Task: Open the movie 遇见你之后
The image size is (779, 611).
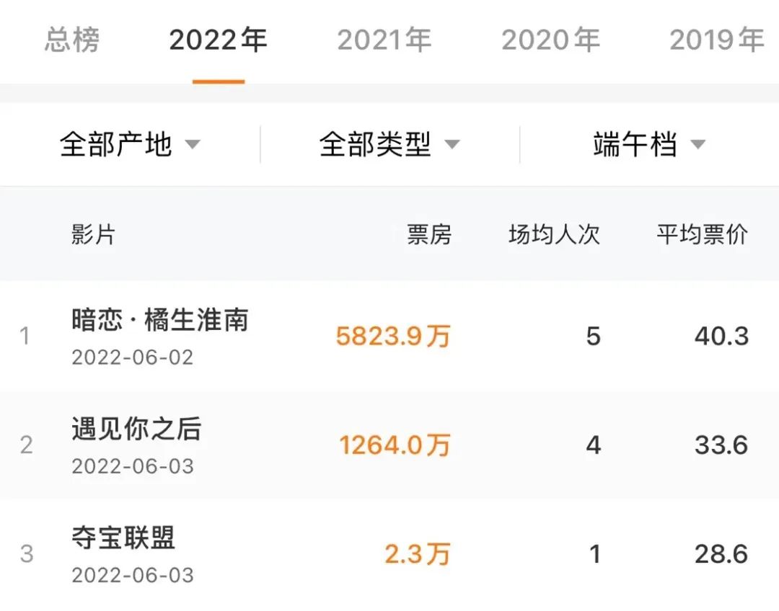Action: pos(136,429)
